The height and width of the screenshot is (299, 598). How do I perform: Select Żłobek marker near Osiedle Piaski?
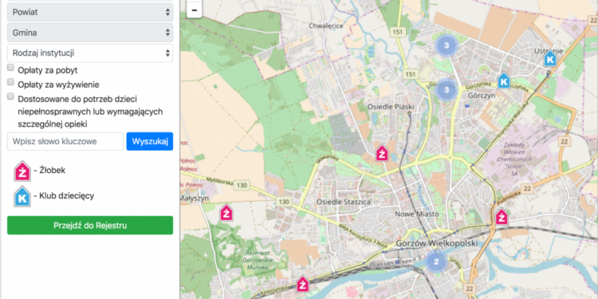[382, 153]
